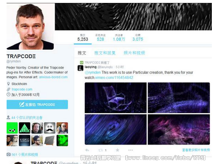Open the anxious-bored.com link in bio

53,77
